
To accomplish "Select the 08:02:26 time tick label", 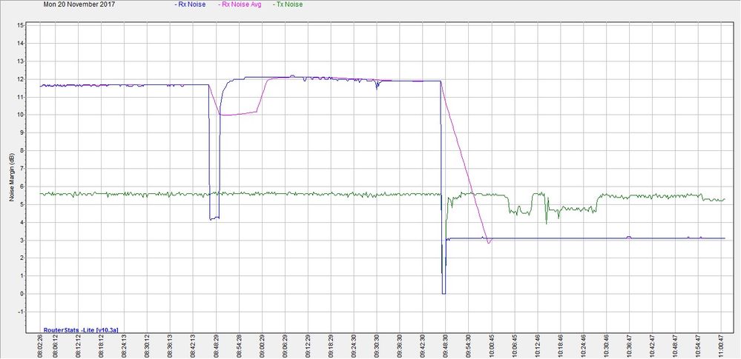I will pos(40,344).
